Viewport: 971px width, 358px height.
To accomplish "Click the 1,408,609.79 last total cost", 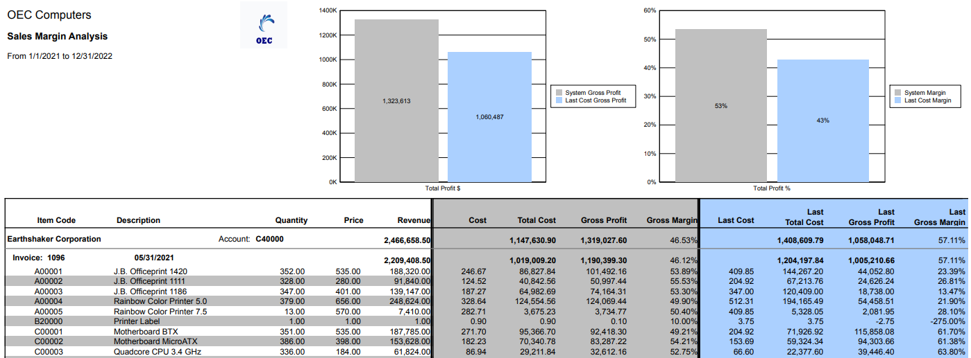I will 800,241.
